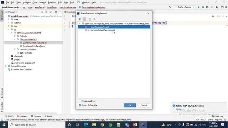Expand all in Project panel
The height and width of the screenshot is (128, 228).
coord(46,12)
